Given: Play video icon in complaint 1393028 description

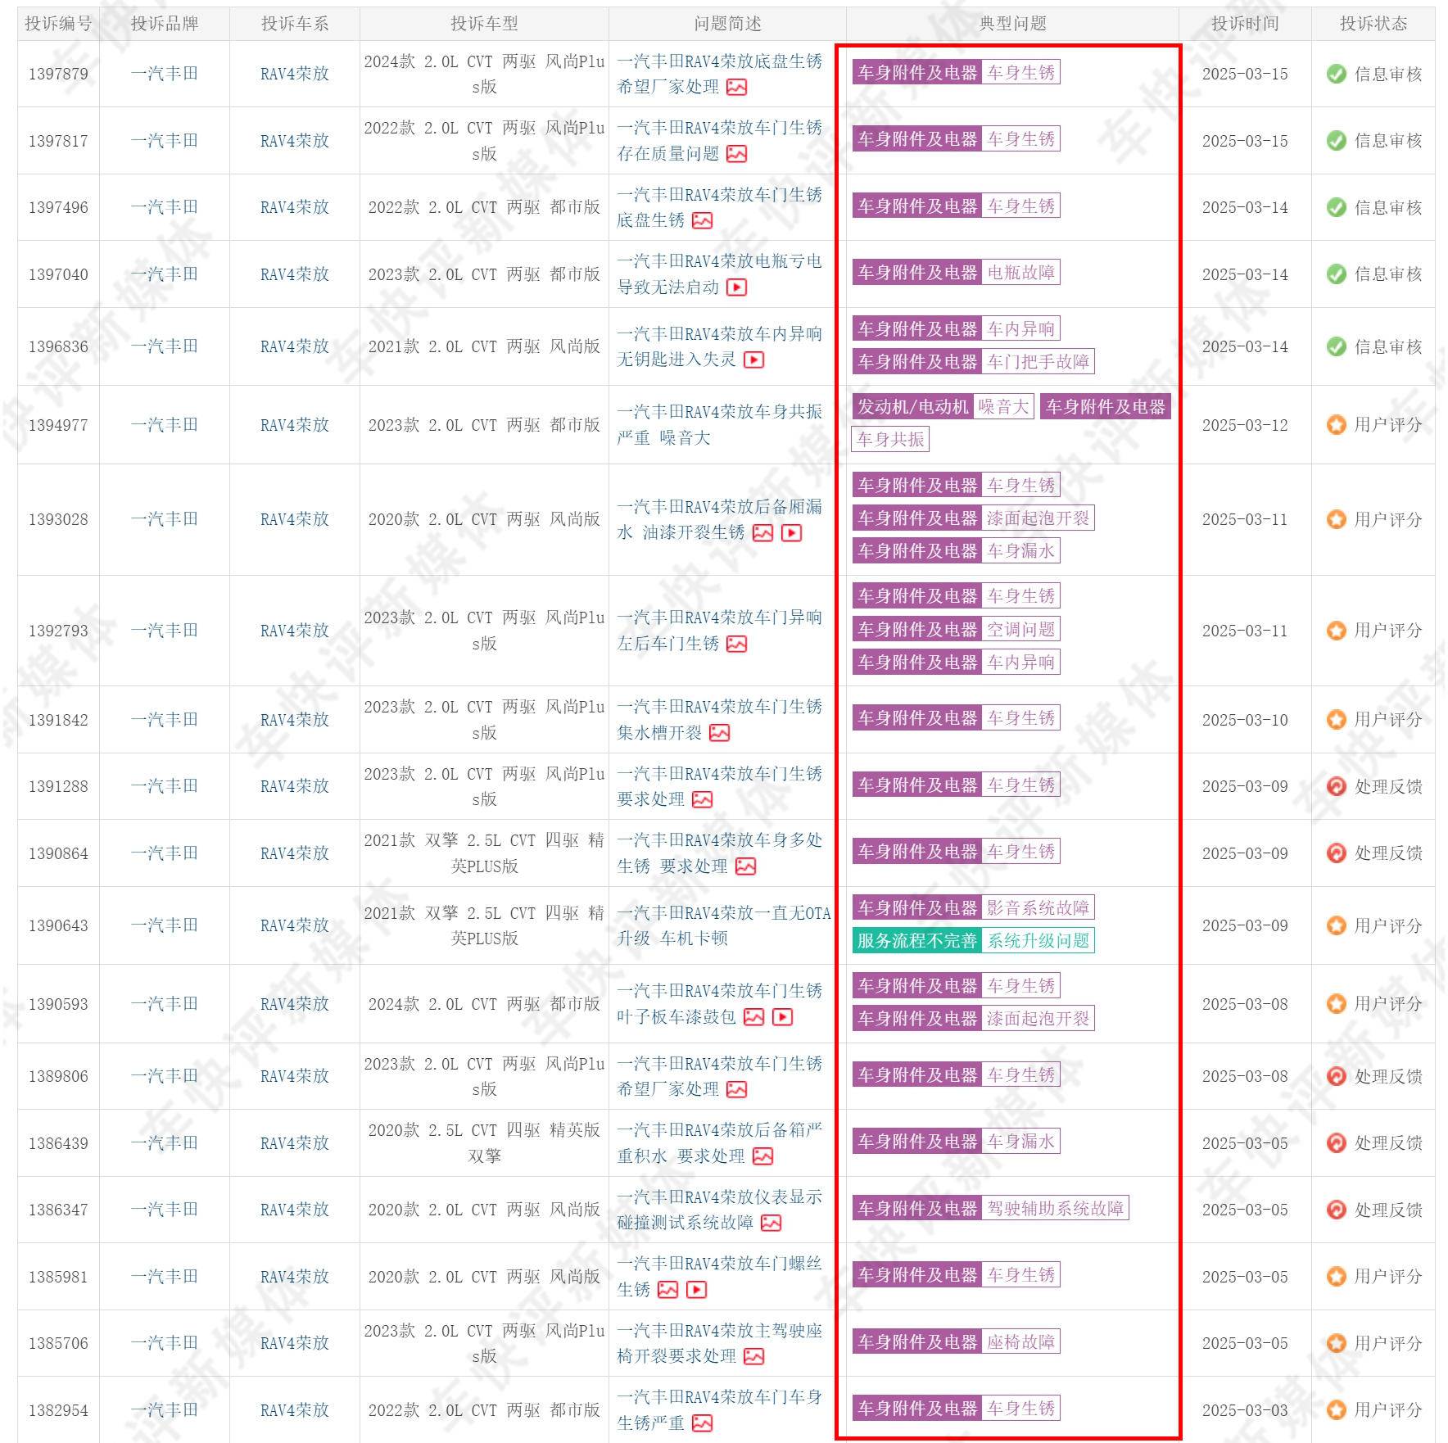Looking at the screenshot, I should tap(791, 533).
